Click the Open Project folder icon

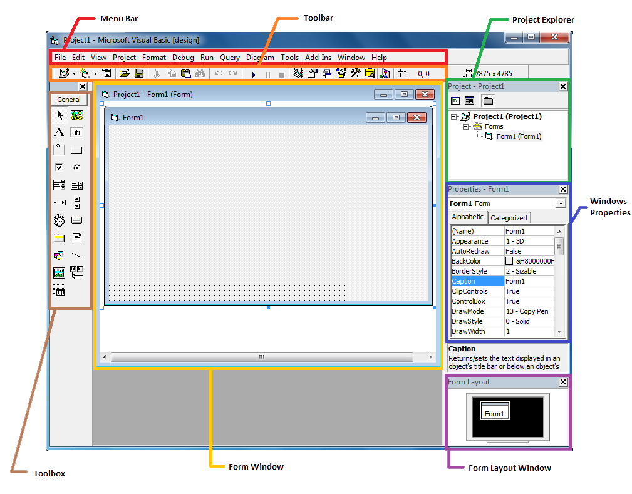click(x=125, y=73)
